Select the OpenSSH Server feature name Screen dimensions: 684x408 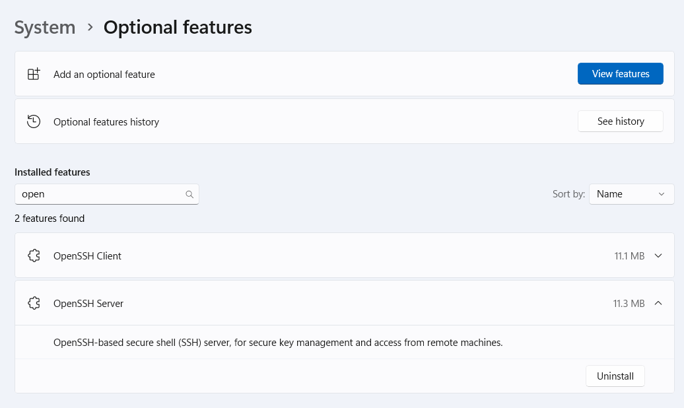coord(88,304)
